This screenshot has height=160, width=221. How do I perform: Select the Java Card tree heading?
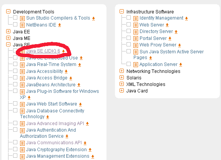pyautogui.click(x=137, y=91)
